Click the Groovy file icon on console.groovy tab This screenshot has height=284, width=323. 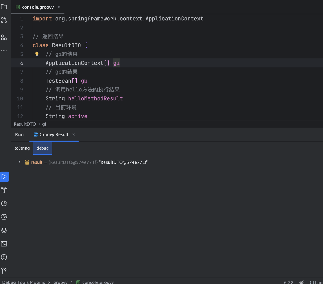point(18,7)
